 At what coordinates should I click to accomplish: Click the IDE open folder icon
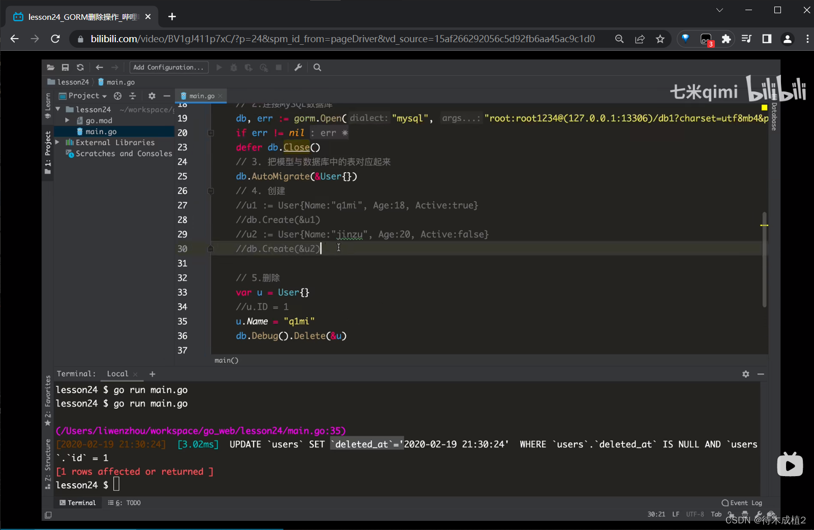point(50,67)
